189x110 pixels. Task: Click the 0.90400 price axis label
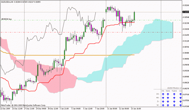186,53
